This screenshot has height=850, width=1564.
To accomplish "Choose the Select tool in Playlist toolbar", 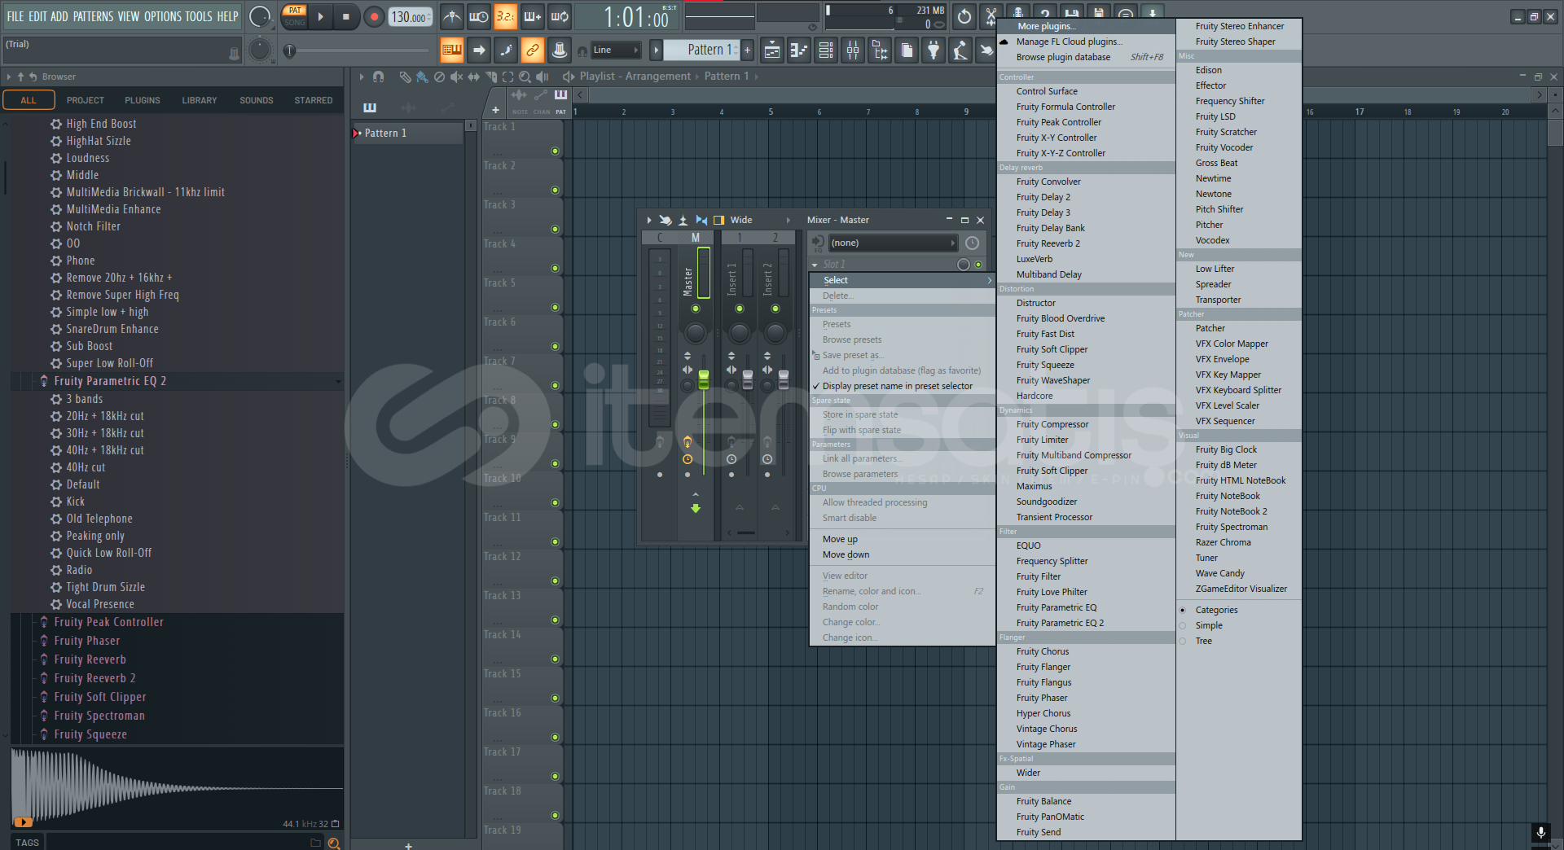I will pos(507,77).
